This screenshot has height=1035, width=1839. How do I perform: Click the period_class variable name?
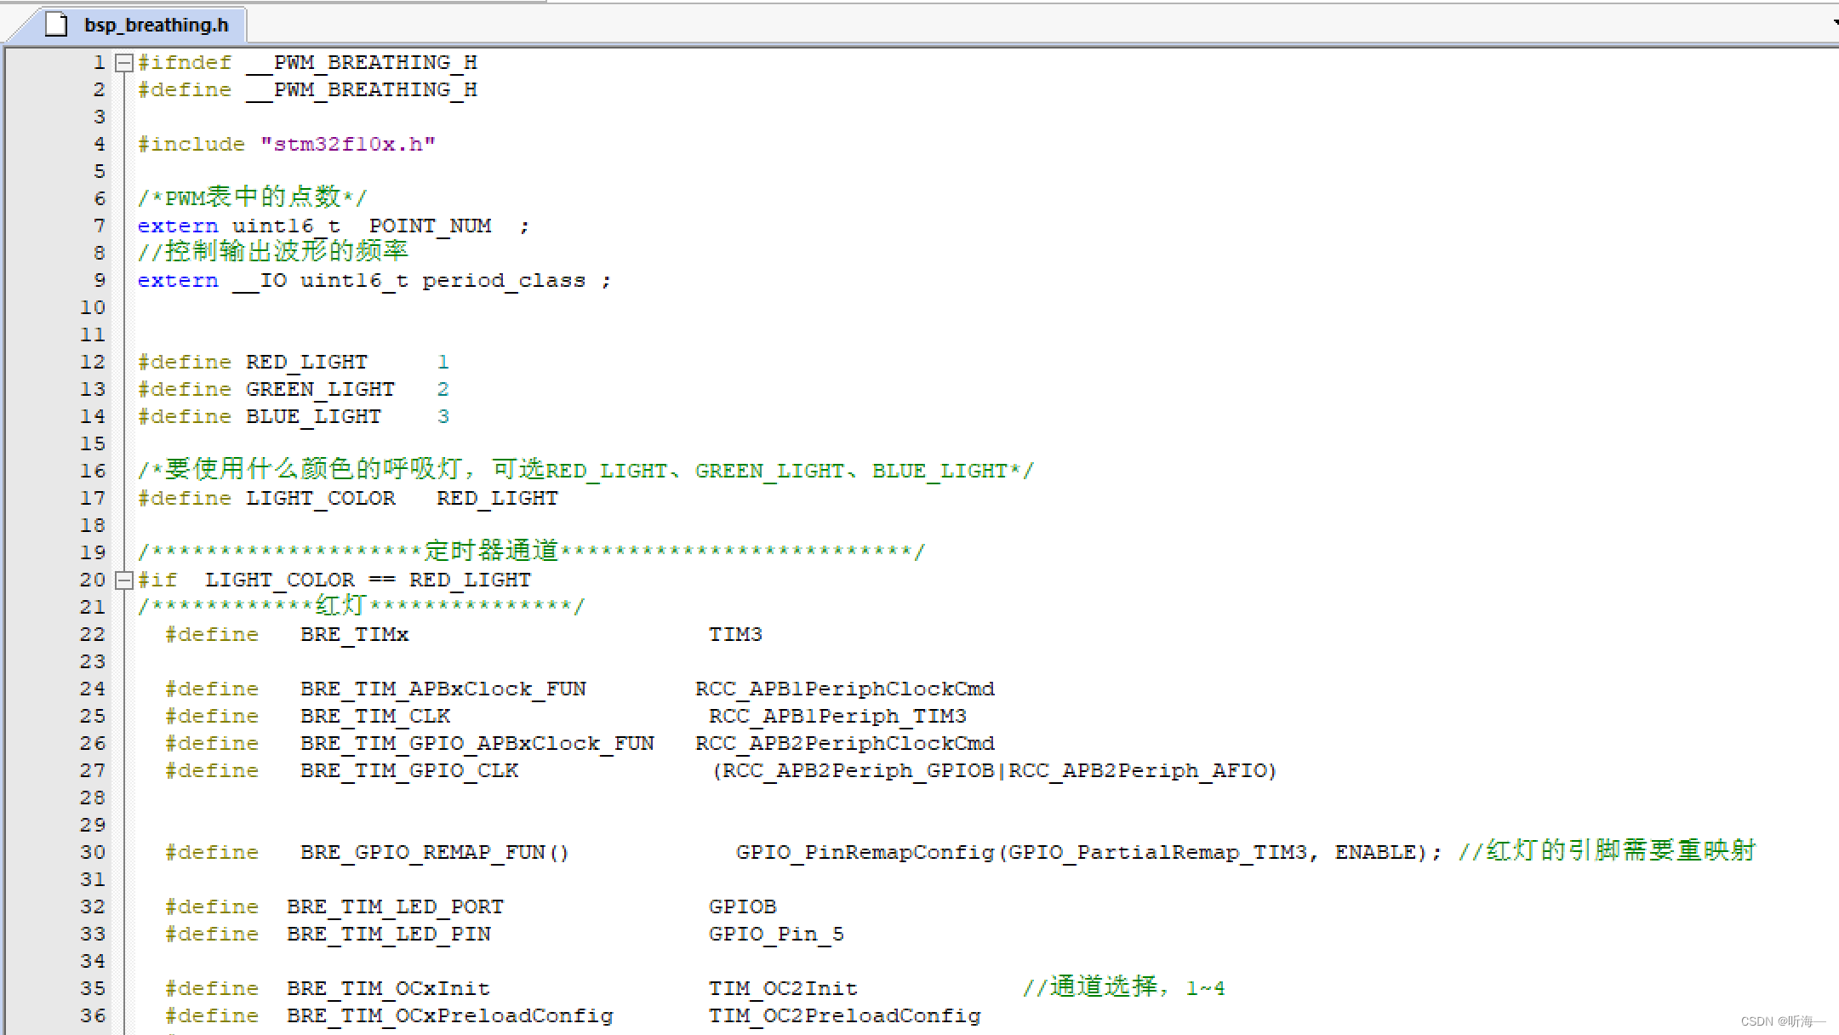pos(504,280)
